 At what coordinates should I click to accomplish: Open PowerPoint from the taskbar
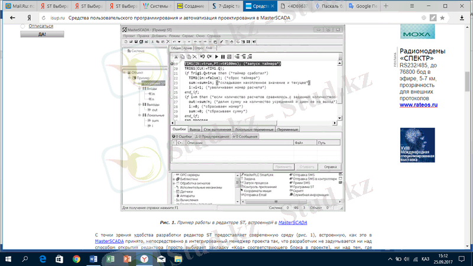point(125,259)
